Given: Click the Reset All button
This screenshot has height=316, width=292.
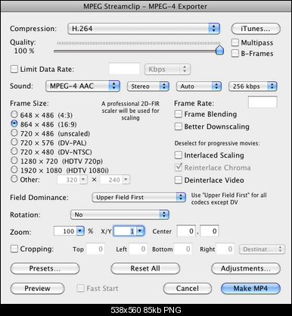Looking at the screenshot, I should tap(145, 268).
